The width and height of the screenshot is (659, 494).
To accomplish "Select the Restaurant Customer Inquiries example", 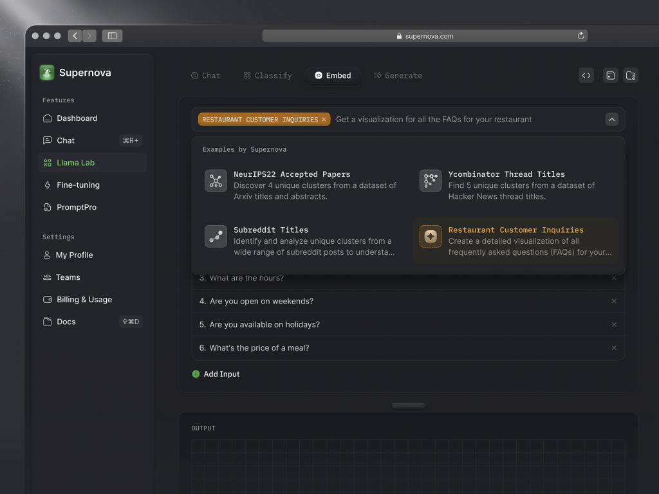I will click(516, 241).
